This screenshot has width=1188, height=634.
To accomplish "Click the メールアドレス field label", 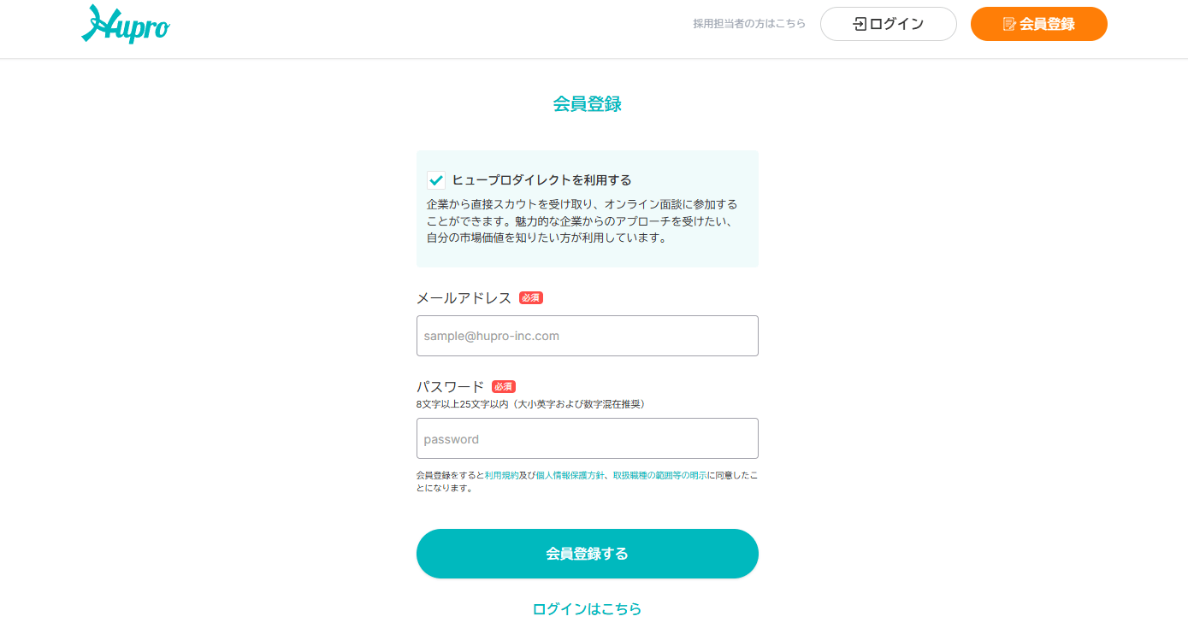I will (464, 298).
